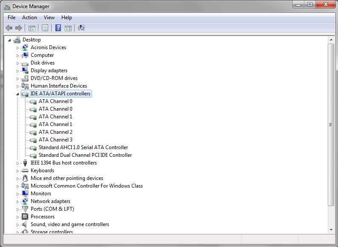Click Show/Hide Console Tree toolbar icon

tap(32, 28)
